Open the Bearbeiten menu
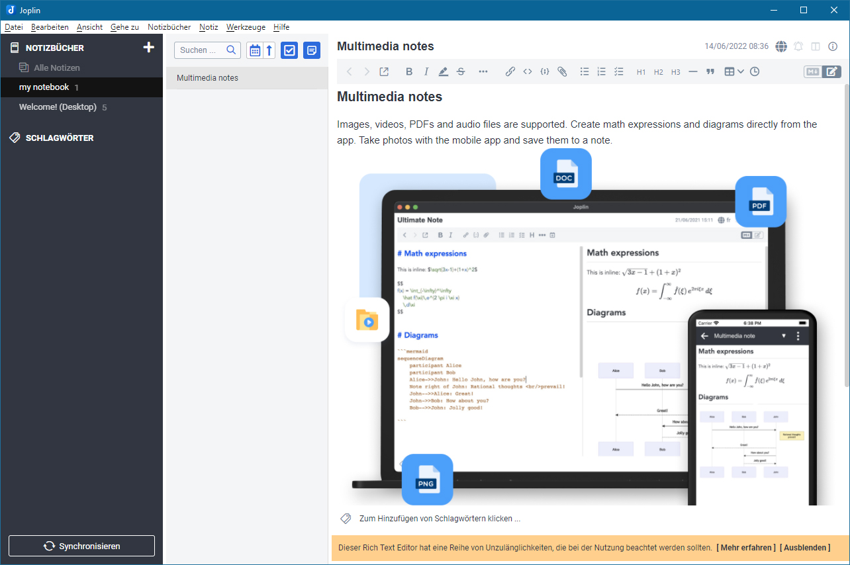This screenshot has height=565, width=850. pos(50,27)
